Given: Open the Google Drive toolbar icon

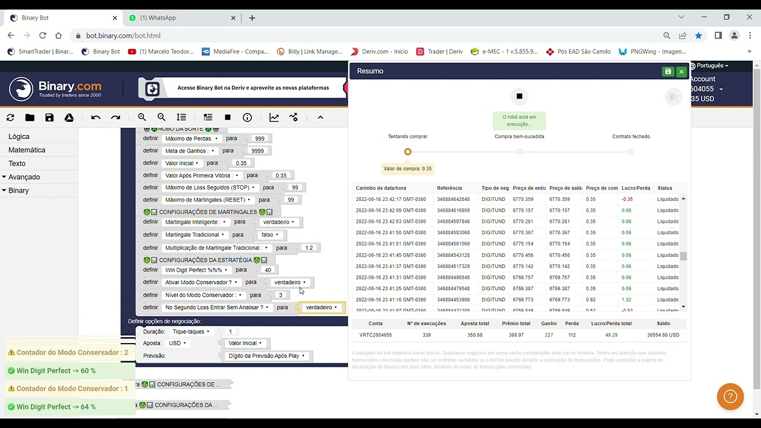Looking at the screenshot, I should (69, 118).
